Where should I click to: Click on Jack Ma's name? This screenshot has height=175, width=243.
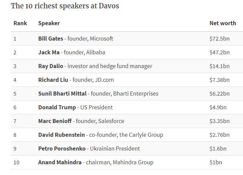click(x=49, y=52)
